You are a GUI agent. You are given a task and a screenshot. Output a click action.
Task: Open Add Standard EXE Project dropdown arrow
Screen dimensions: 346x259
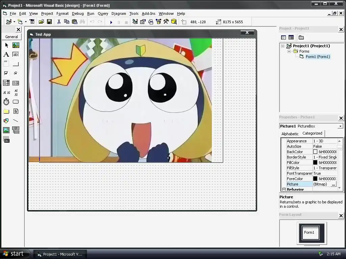[x=14, y=22]
